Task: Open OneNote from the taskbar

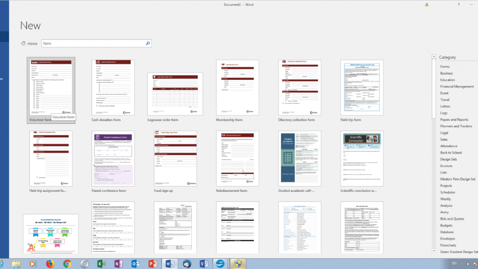Action: point(118,264)
